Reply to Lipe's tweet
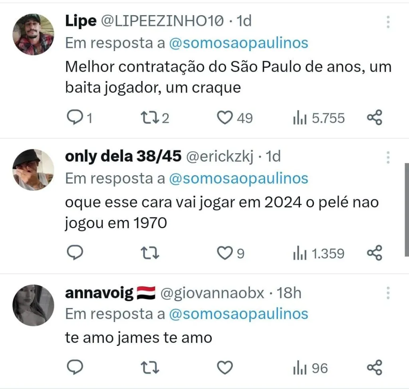Screen dimensions: 409x389 point(74,118)
